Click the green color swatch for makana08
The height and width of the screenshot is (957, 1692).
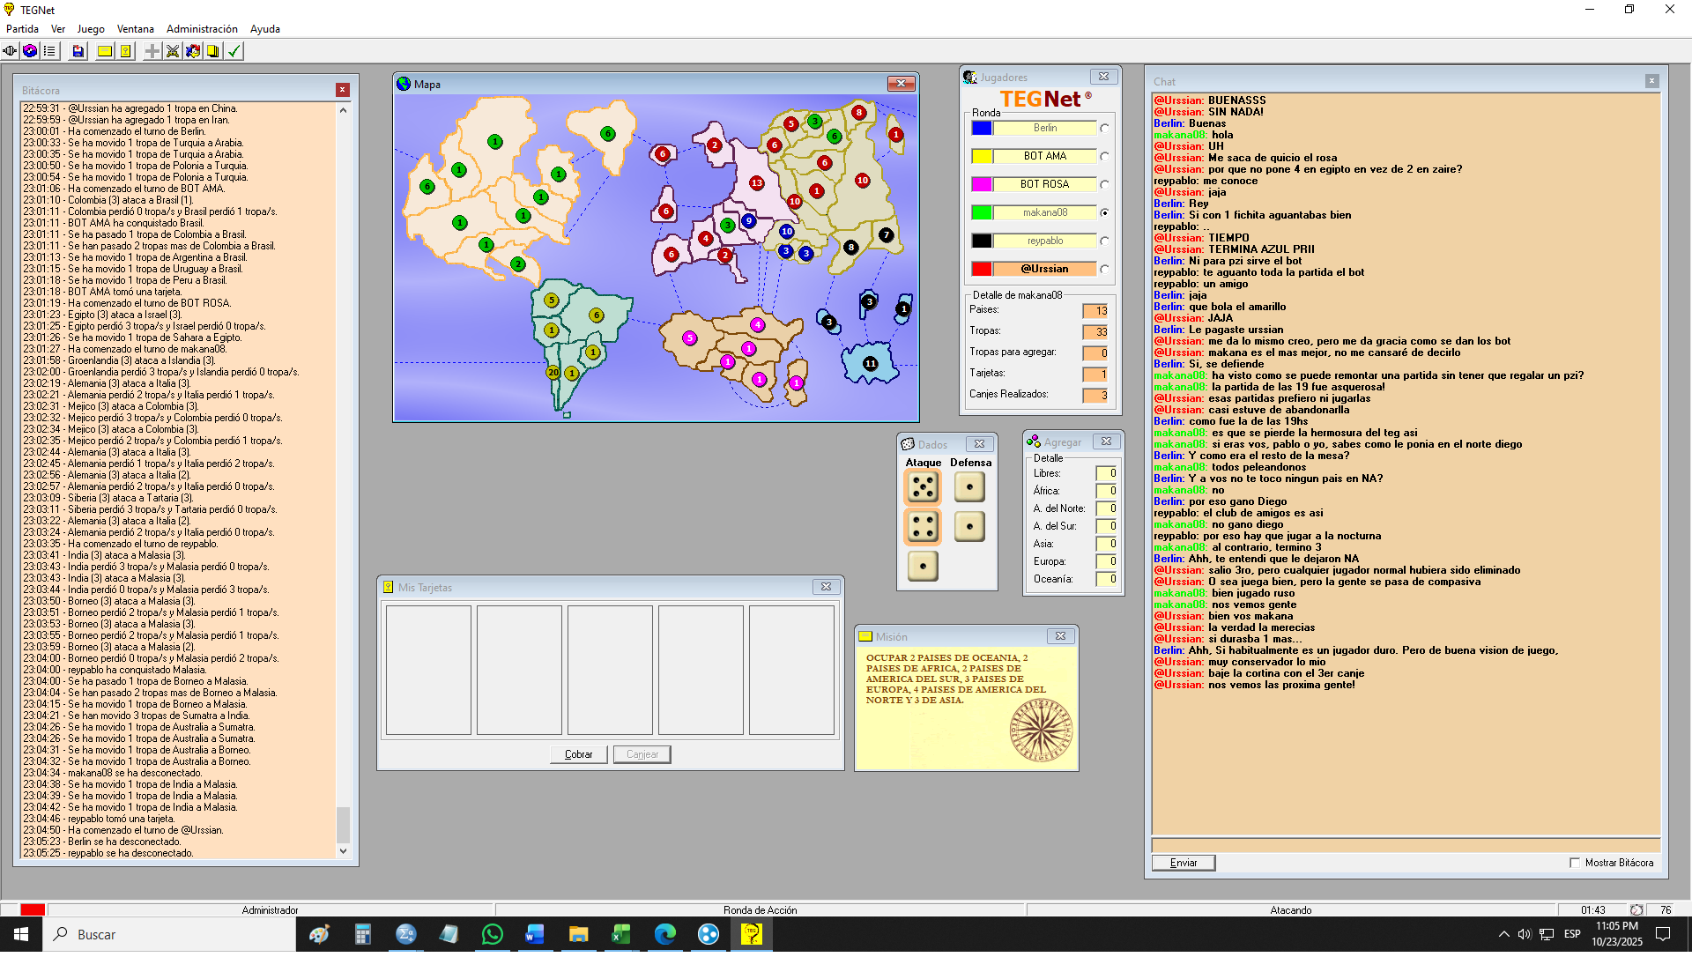point(982,212)
